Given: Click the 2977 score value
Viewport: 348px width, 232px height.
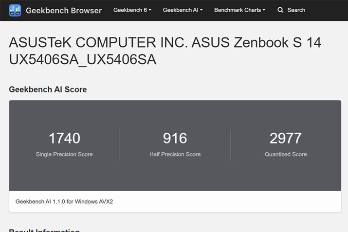Looking at the screenshot, I should click(286, 139).
